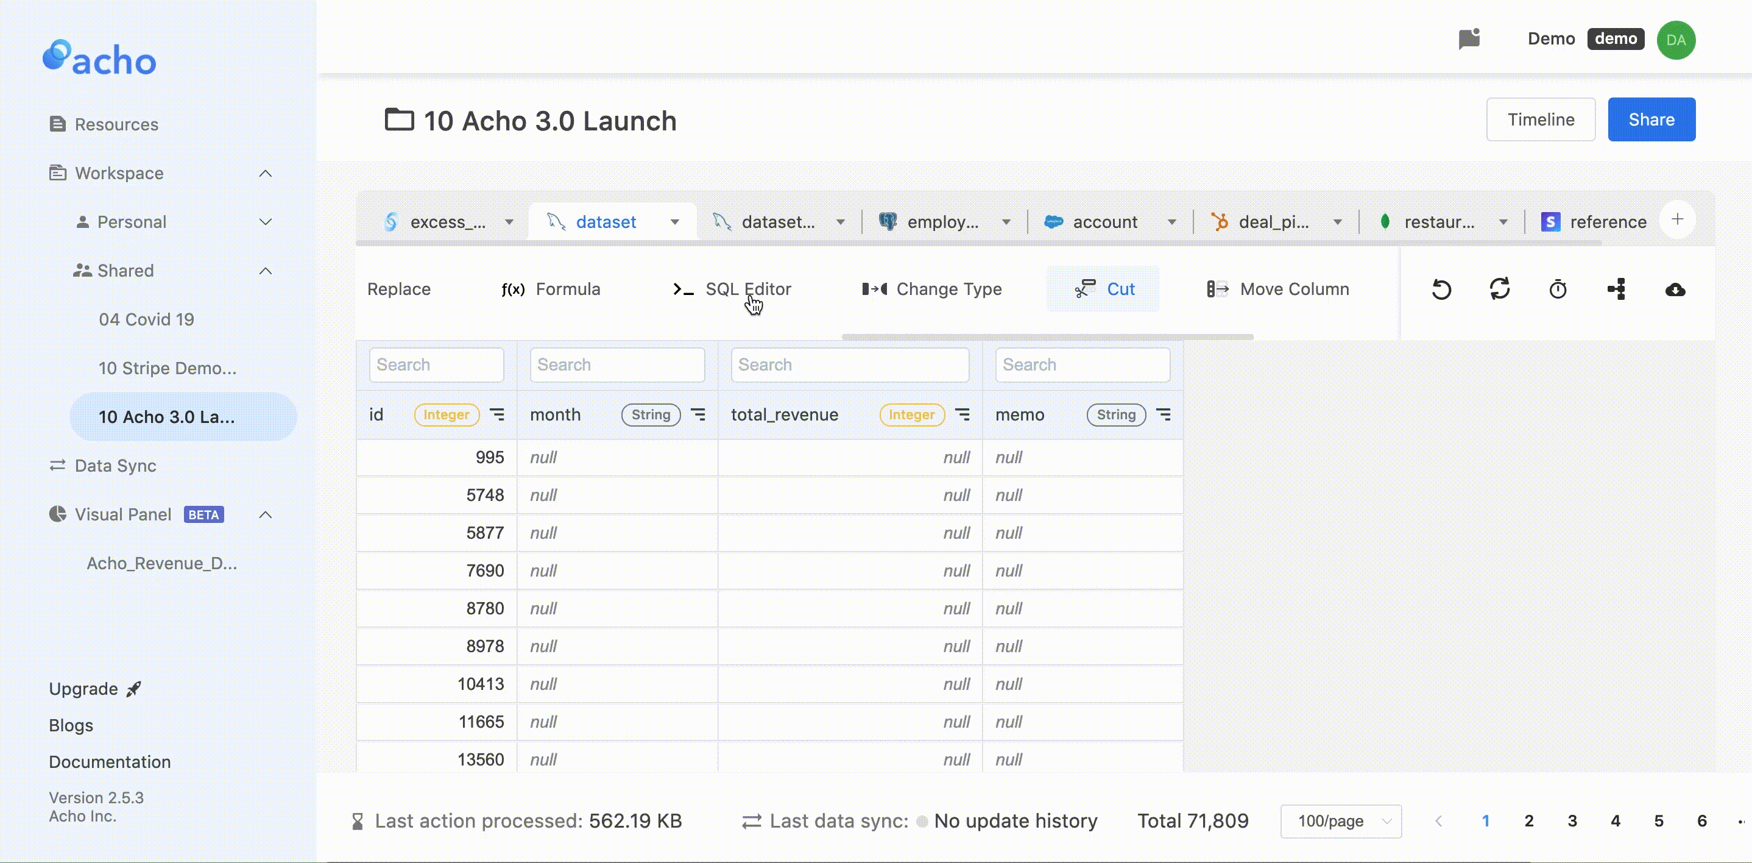Viewport: 1752px width, 863px height.
Task: Click the total_revenue column search field
Action: click(x=849, y=365)
